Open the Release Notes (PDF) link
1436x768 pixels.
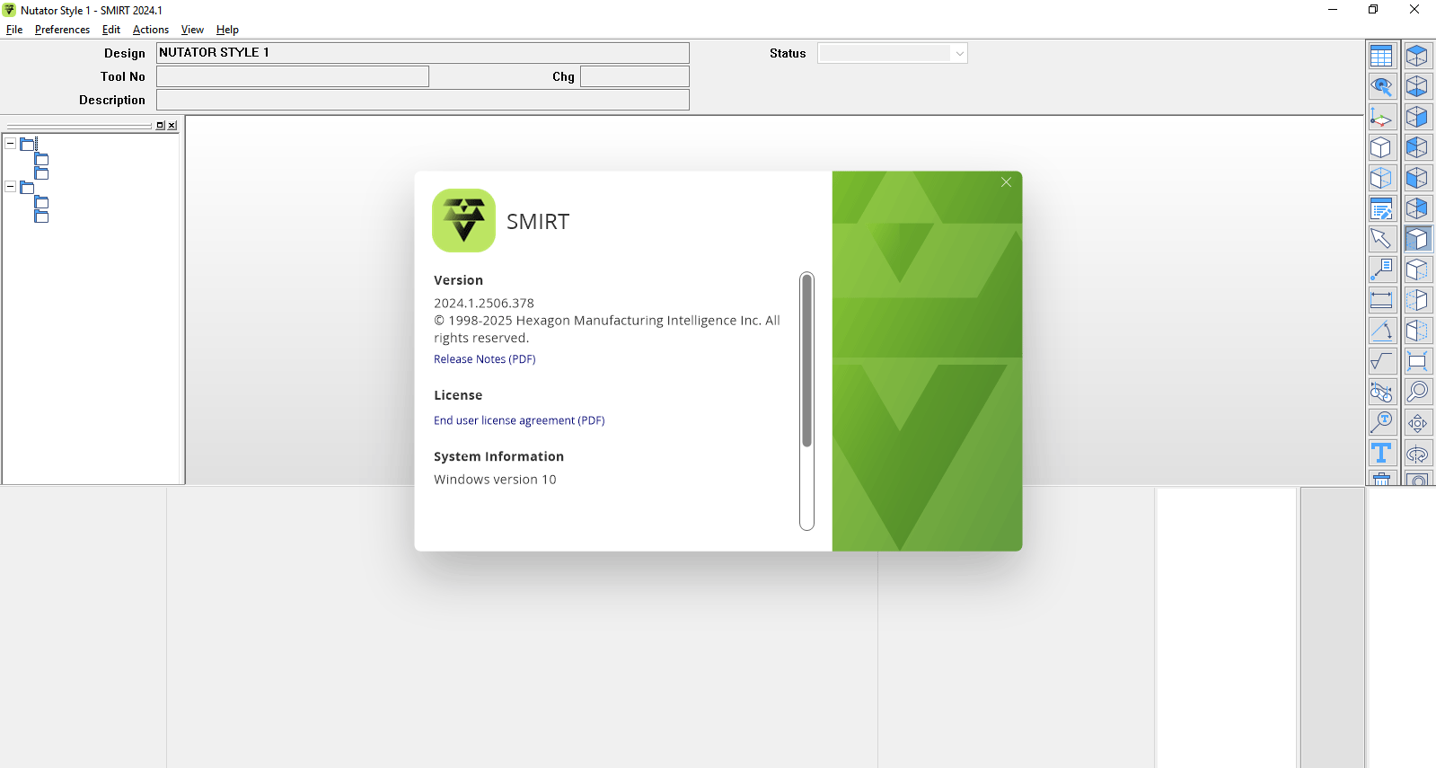(x=484, y=359)
